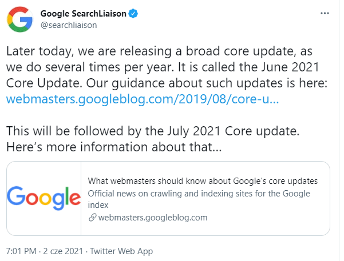Click the link chain icon in card

pyautogui.click(x=92, y=218)
